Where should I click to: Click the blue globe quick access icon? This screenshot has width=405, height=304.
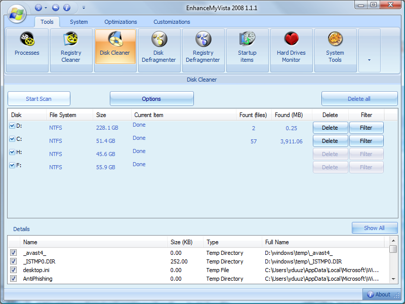38,8
